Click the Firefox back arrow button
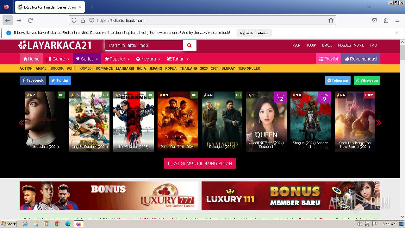 [8, 20]
